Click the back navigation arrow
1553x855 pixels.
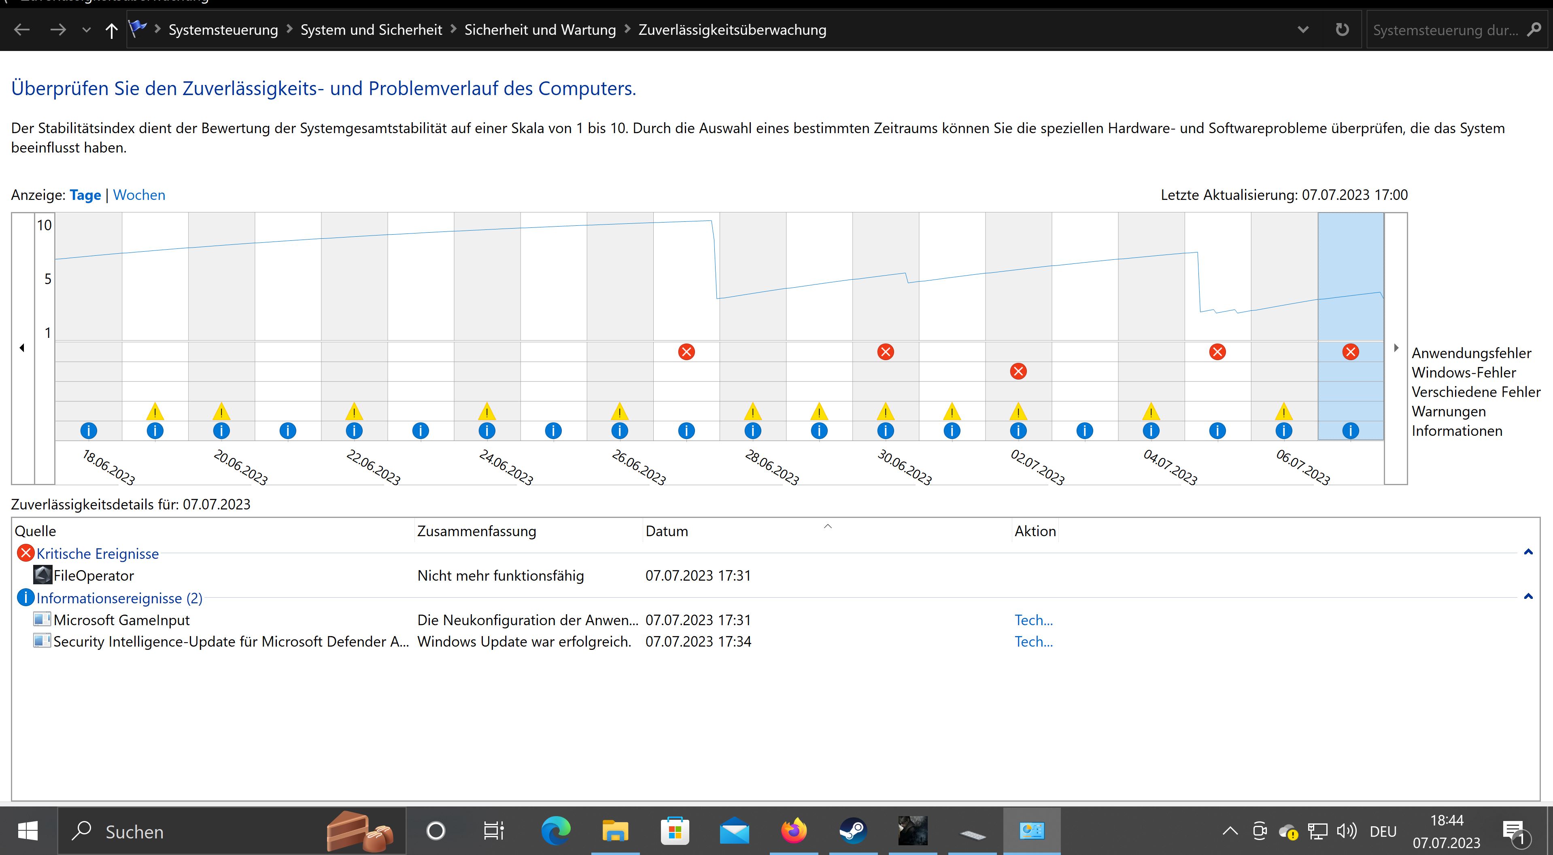tap(22, 30)
